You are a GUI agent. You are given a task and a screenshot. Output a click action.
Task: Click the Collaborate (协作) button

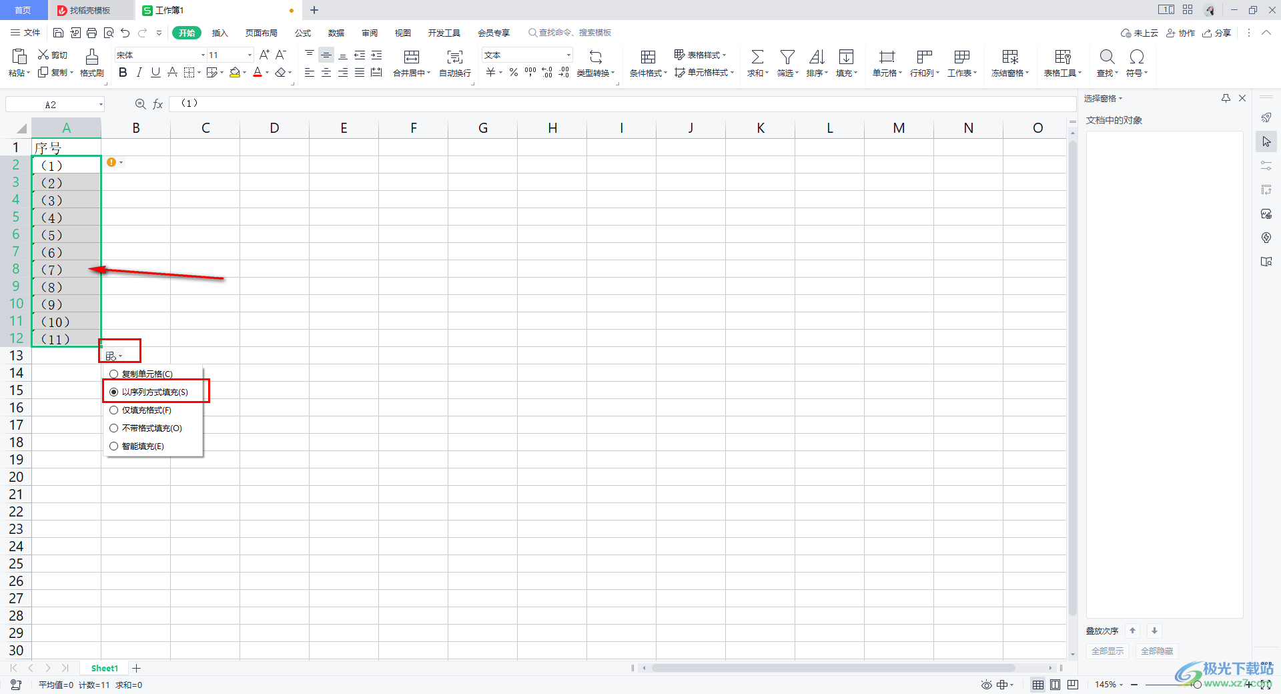pyautogui.click(x=1180, y=33)
